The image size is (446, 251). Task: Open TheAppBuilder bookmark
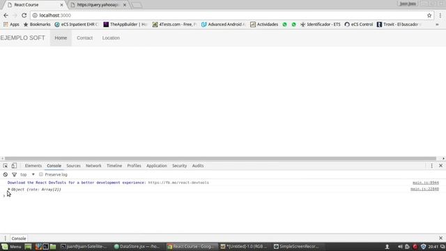pyautogui.click(x=125, y=24)
